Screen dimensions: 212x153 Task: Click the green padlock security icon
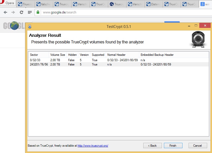(38, 12)
